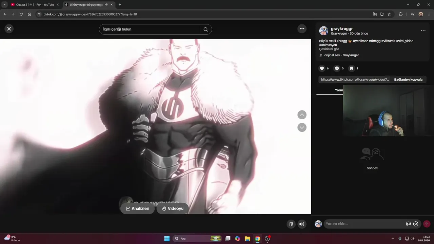Open the #yenilmez hashtag

tap(360, 41)
